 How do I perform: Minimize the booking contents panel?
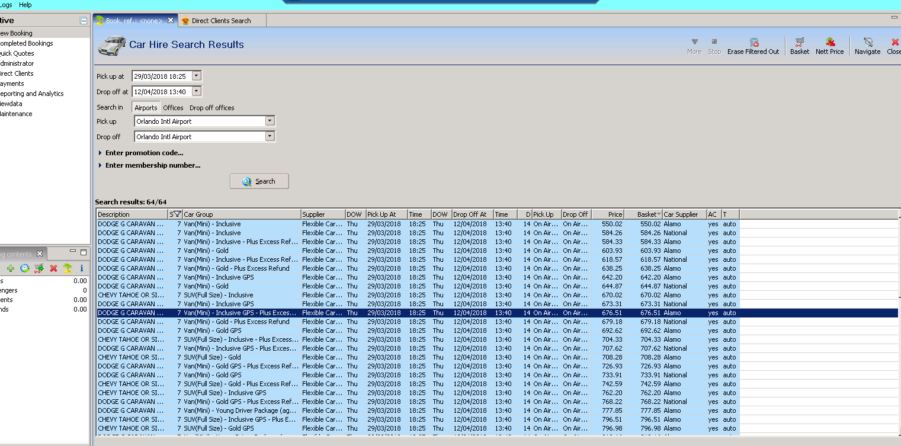[73, 252]
